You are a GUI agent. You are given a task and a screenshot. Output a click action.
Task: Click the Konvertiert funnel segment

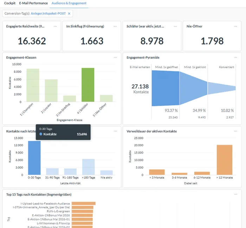222,88
